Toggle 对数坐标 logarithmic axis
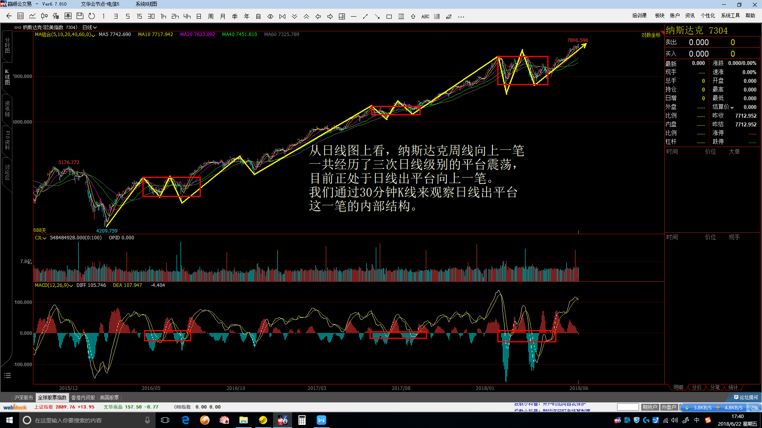 pos(651,35)
